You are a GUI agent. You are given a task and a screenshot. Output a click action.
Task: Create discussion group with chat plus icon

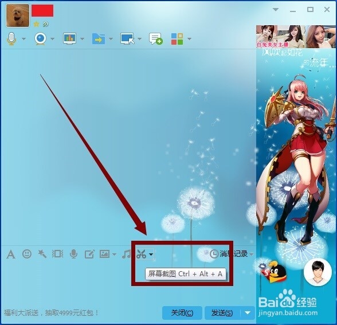156,39
